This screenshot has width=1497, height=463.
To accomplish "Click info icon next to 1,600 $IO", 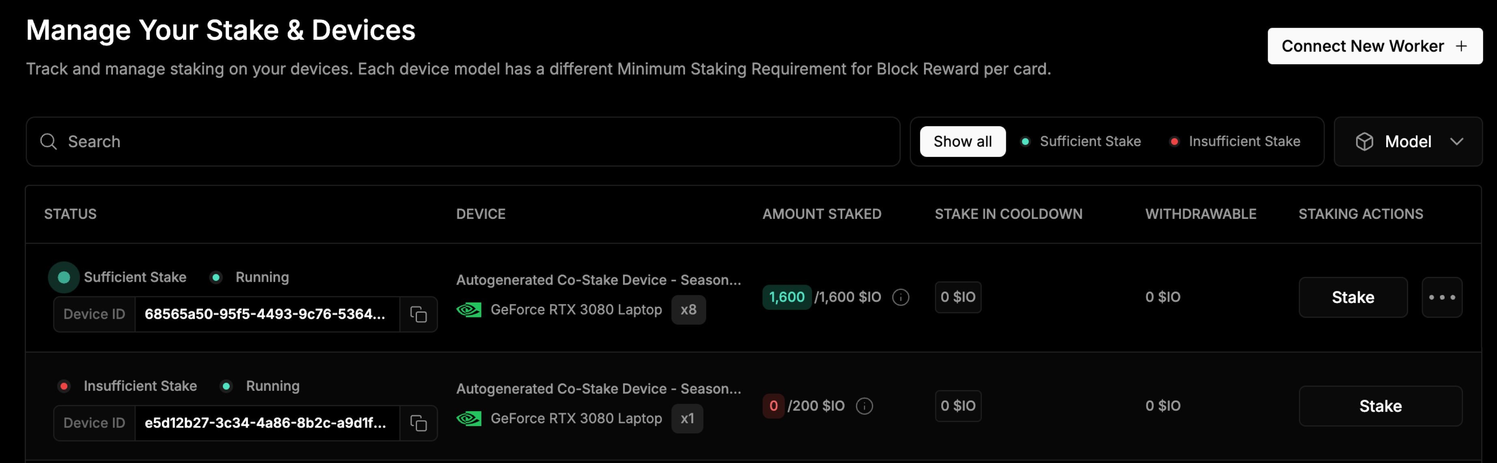I will click(900, 297).
